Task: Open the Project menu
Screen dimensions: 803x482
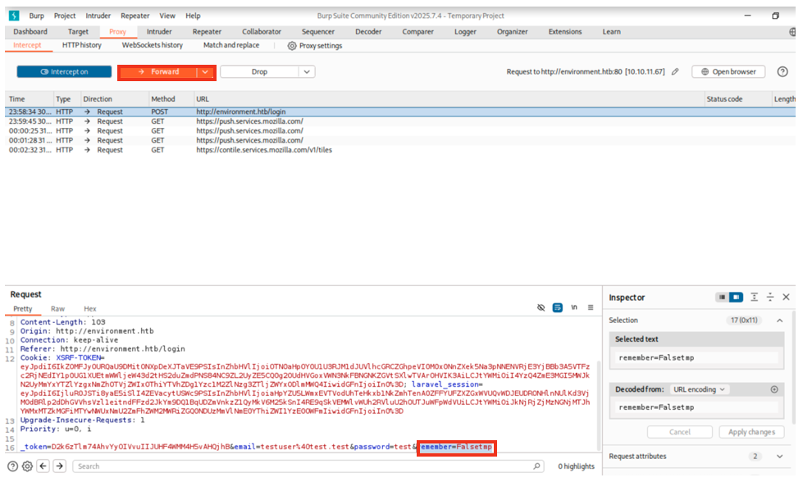Action: [x=65, y=16]
